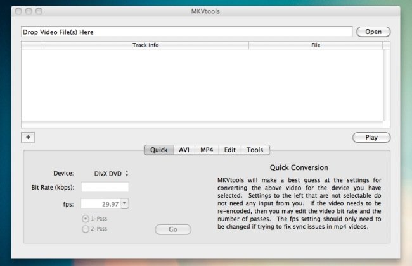Viewport: 412px width, 266px height.
Task: Close the MKVtools window
Action: pyautogui.click(x=18, y=11)
